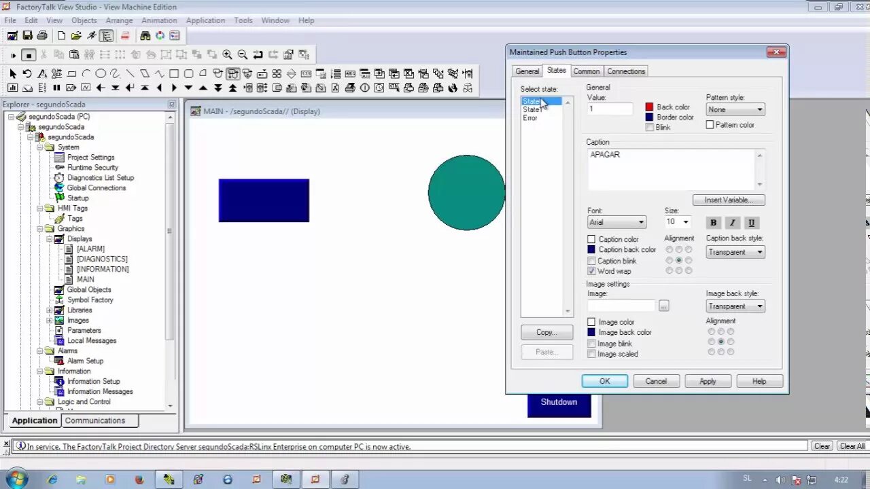Click OK in the properties dialog

point(604,381)
